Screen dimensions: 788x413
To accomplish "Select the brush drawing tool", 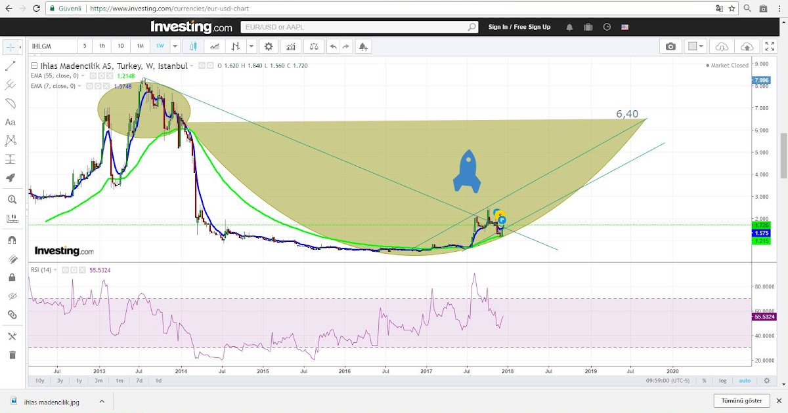I will tap(11, 104).
